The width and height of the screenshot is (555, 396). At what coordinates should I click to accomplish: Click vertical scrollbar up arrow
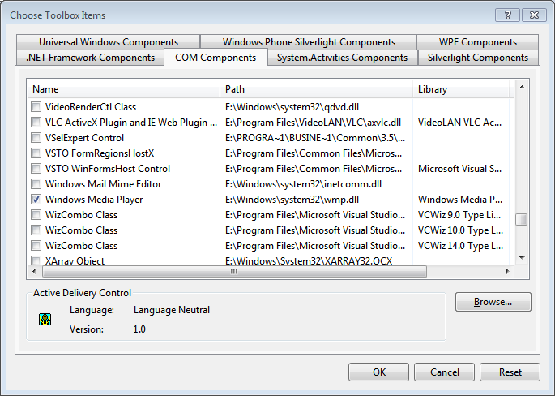coord(522,85)
